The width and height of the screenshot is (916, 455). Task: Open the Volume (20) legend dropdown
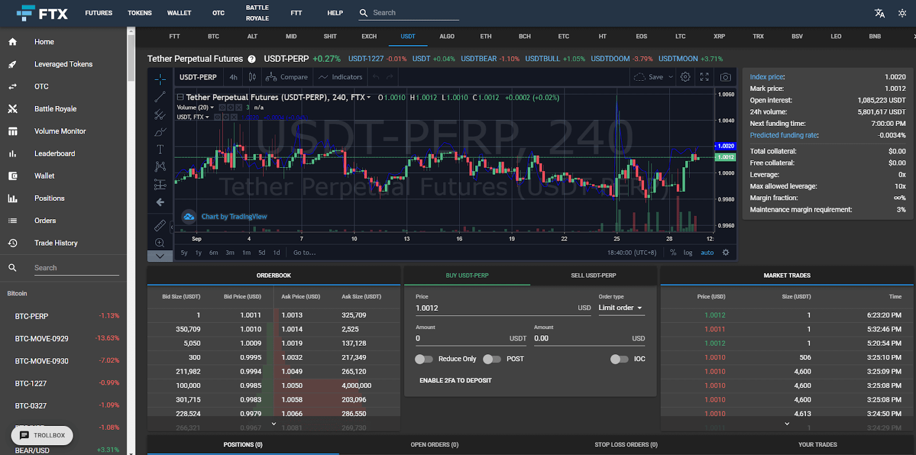click(212, 108)
